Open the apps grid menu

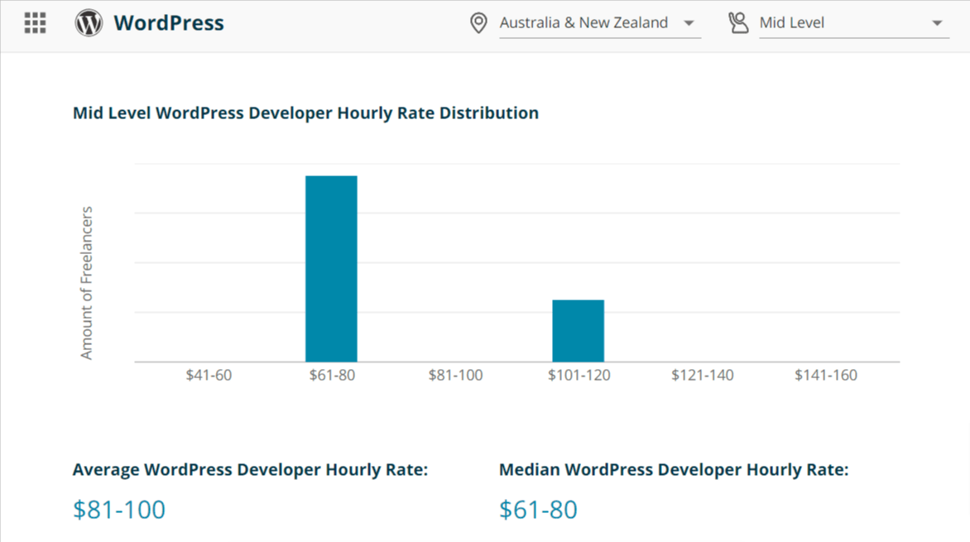coord(34,22)
